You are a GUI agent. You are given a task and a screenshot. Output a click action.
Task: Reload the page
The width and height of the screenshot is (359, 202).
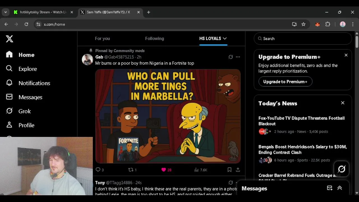pyautogui.click(x=26, y=24)
